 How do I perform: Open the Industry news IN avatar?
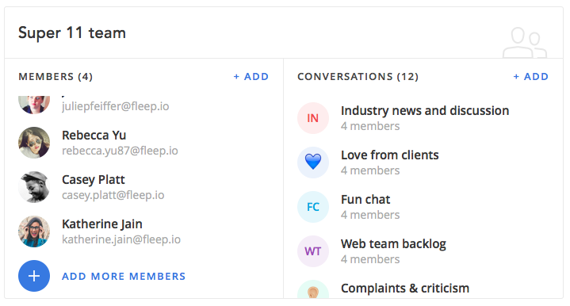[313, 118]
